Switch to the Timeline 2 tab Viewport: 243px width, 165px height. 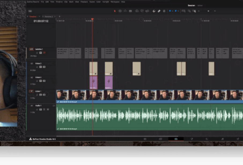point(49,16)
